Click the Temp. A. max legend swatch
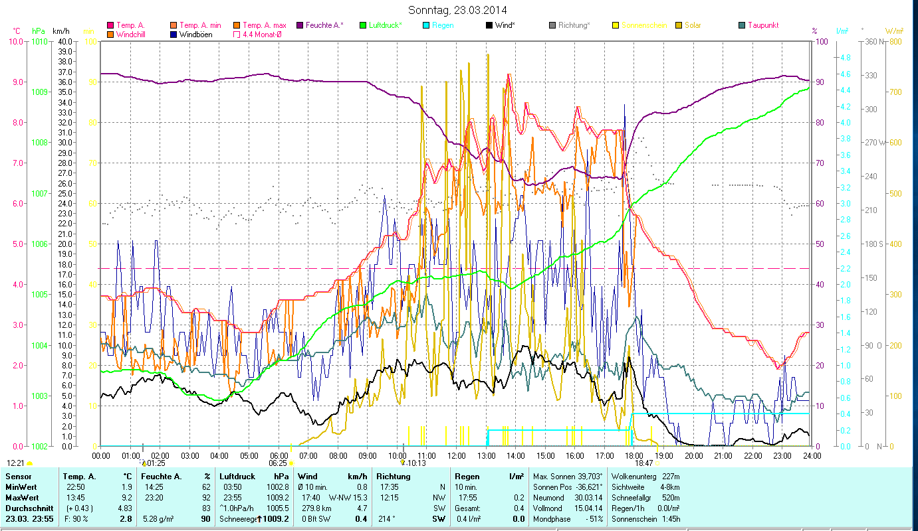 point(237,25)
